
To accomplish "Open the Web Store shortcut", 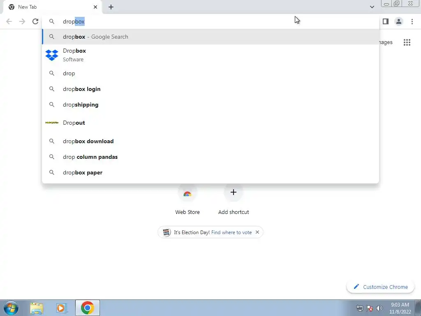I will (x=187, y=200).
